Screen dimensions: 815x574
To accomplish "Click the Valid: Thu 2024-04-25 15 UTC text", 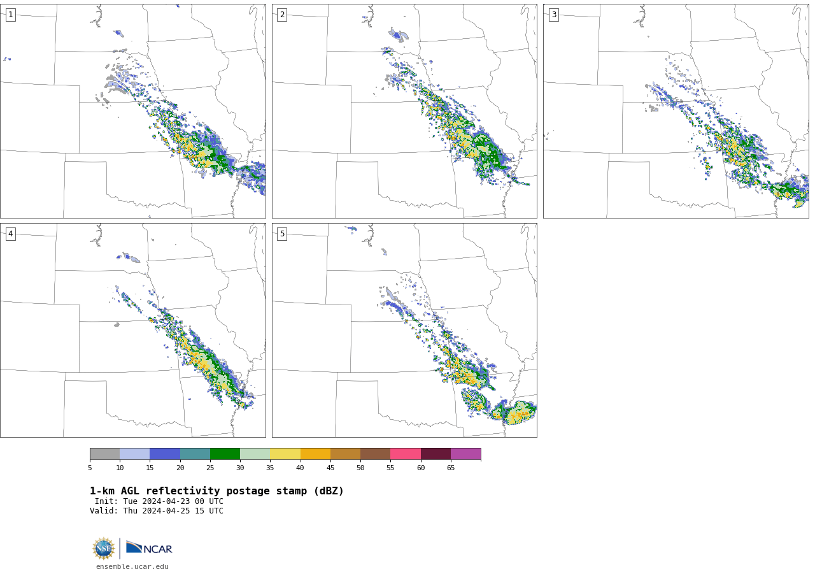I will [x=157, y=511].
